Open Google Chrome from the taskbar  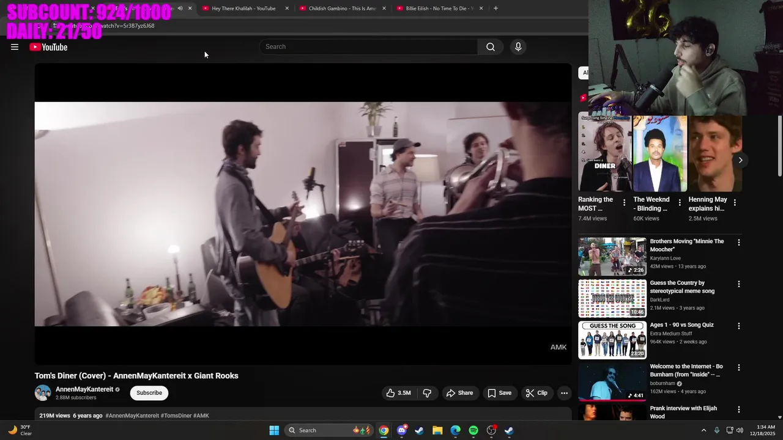[384, 430]
